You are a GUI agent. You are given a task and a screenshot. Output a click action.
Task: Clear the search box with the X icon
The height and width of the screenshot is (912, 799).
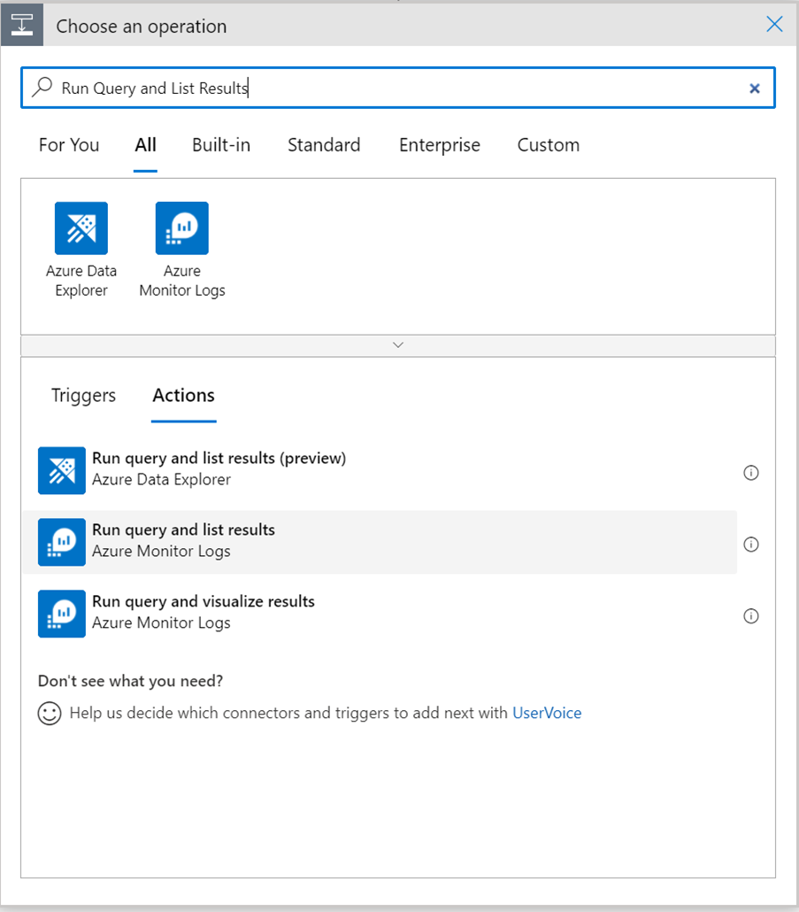(755, 89)
